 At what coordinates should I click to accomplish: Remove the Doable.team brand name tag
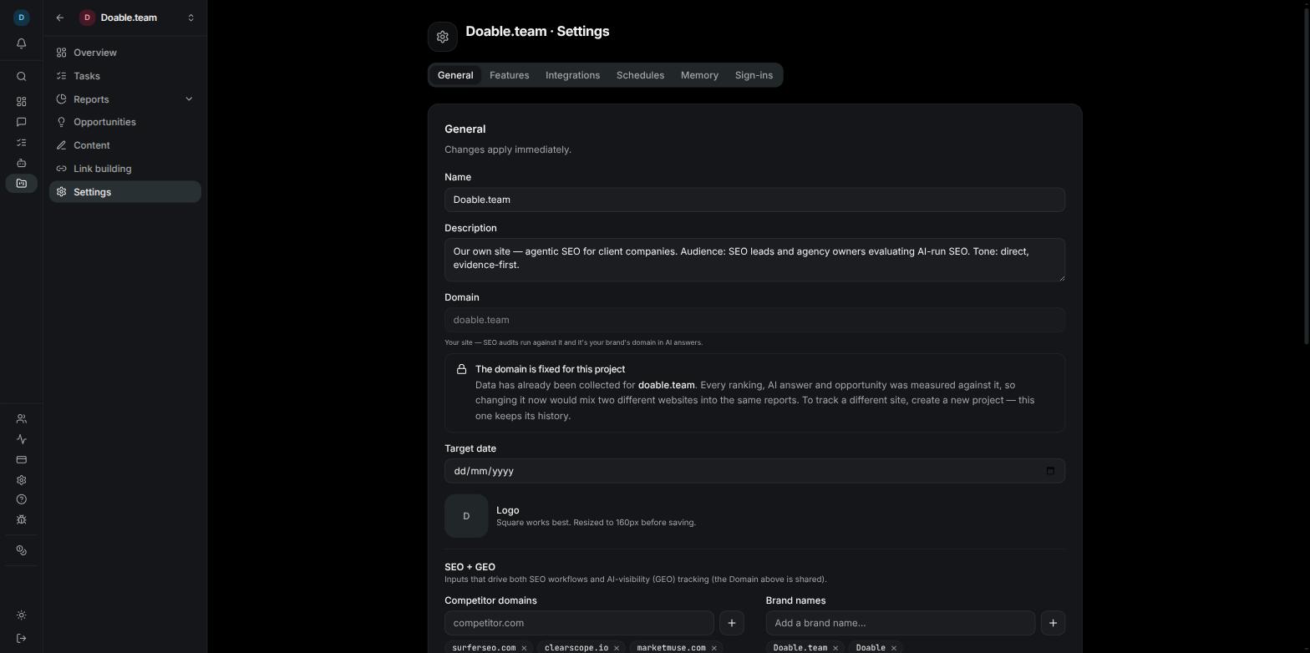point(835,648)
